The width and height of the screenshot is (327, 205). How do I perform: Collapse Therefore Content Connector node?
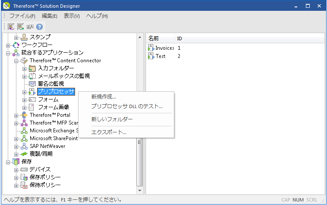coord(16,61)
